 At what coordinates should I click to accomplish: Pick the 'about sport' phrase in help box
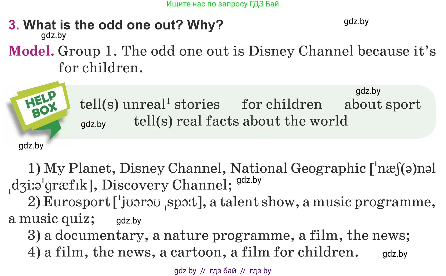tap(382, 104)
